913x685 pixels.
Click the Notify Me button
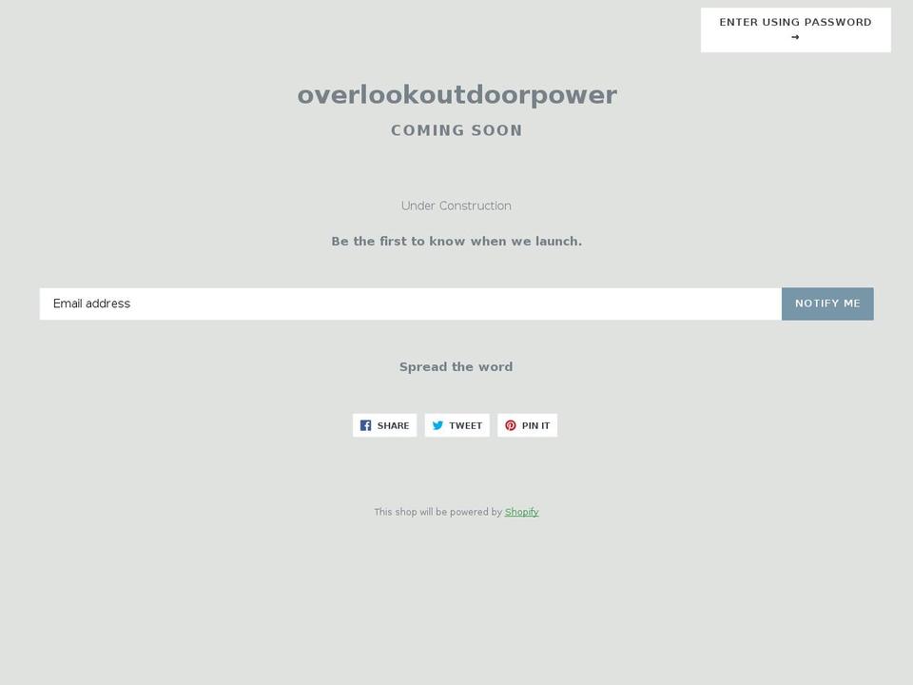click(827, 303)
